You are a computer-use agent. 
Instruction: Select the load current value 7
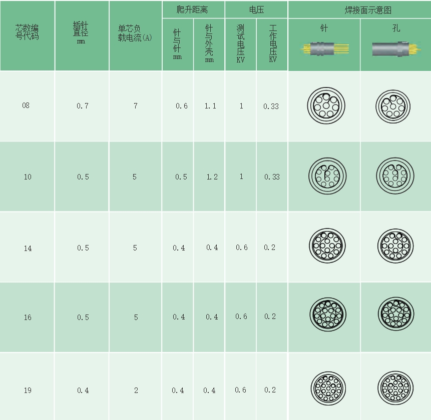pos(135,106)
